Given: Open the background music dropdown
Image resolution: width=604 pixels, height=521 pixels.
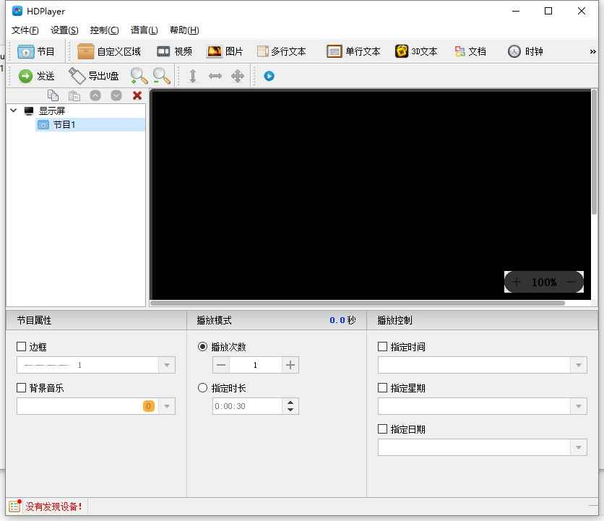Looking at the screenshot, I should coord(167,406).
